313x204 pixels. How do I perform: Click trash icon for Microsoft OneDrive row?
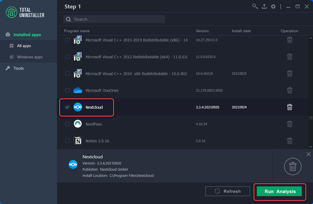point(290,90)
